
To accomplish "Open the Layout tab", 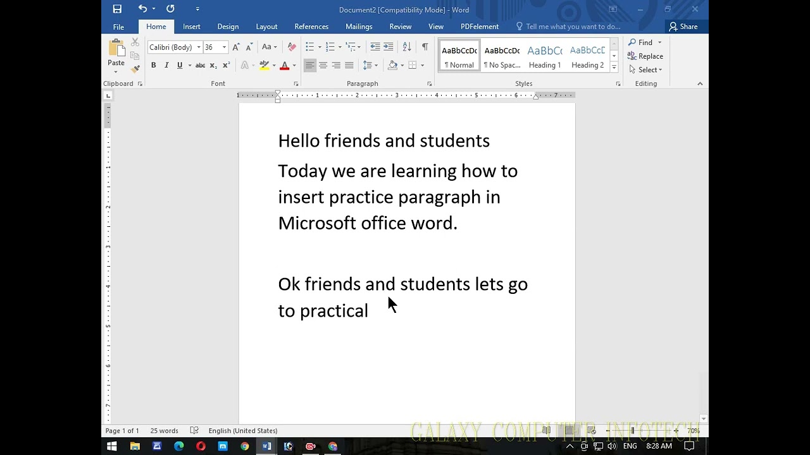I will click(266, 27).
